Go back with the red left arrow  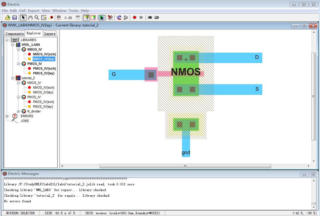click(x=134, y=18)
